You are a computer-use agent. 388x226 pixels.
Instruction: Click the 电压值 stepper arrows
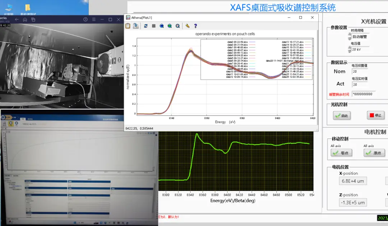click(350, 49)
